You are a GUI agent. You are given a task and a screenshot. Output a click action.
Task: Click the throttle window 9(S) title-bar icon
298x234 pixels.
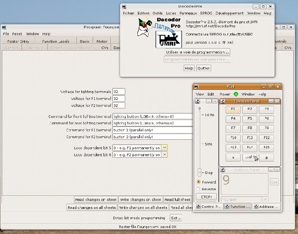click(196, 87)
